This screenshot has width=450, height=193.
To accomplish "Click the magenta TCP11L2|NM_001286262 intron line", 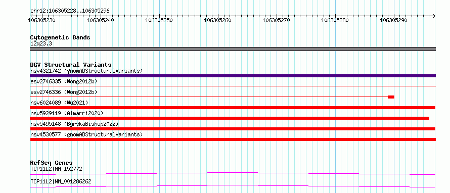I will pyautogui.click(x=233, y=186).
